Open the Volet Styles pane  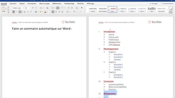click(x=171, y=10)
